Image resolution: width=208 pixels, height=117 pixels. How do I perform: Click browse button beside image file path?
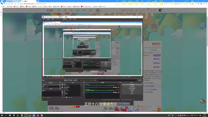click(x=140, y=80)
